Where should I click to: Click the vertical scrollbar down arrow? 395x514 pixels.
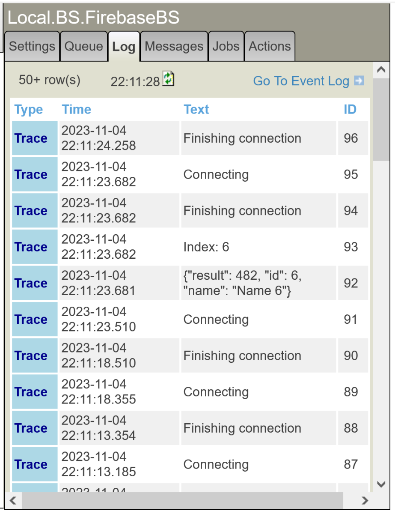[x=381, y=484]
